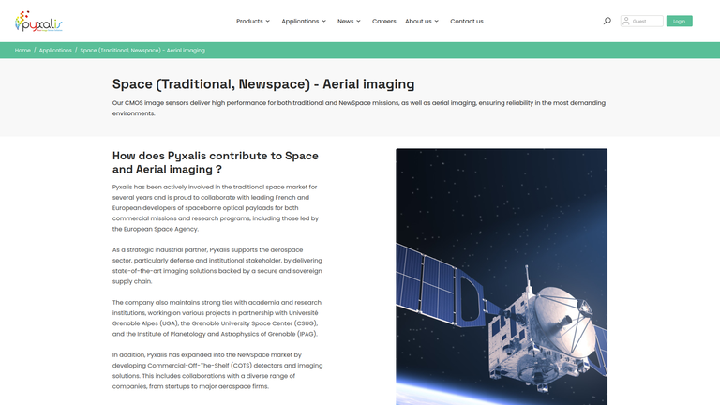Click heading How does Pyxalis contribute

pyautogui.click(x=216, y=162)
